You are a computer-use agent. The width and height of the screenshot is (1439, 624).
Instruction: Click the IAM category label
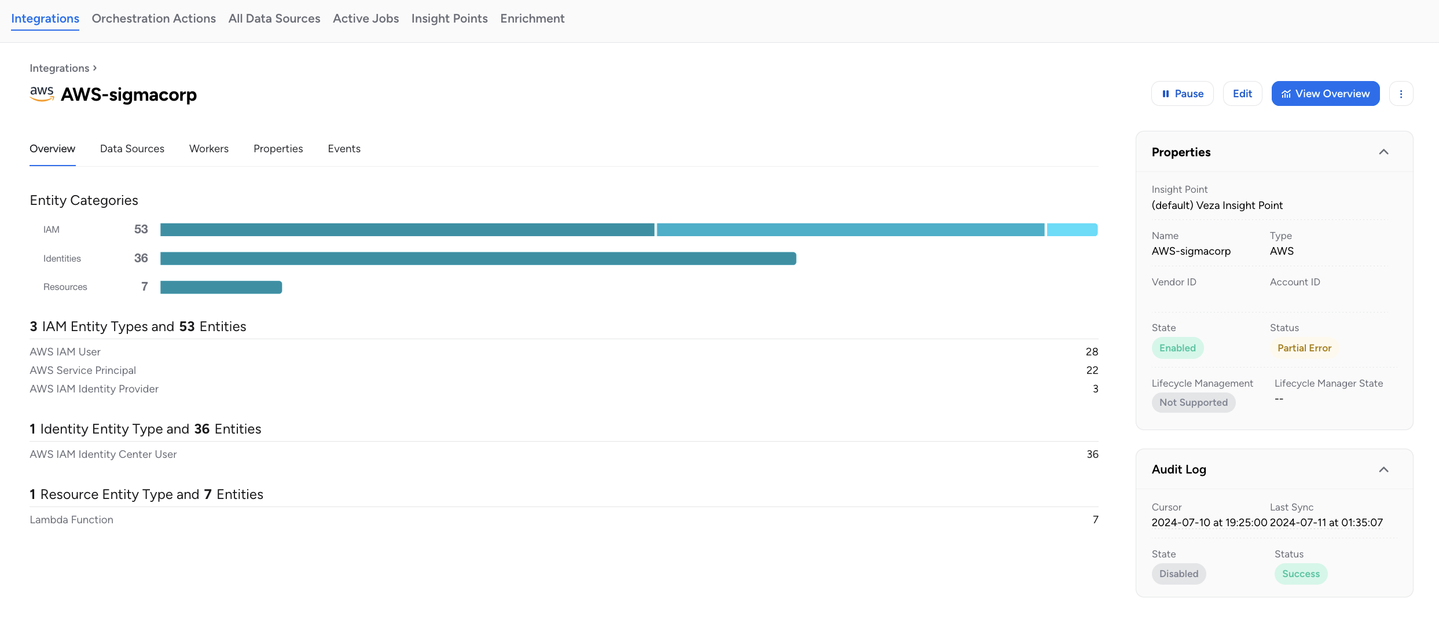tap(52, 230)
